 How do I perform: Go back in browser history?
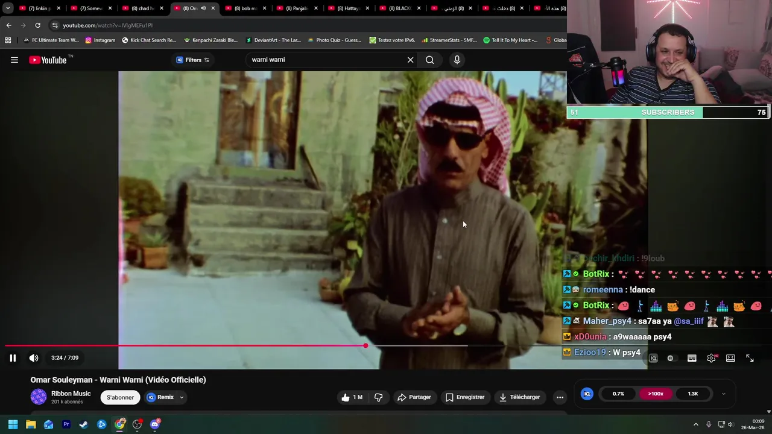8,25
